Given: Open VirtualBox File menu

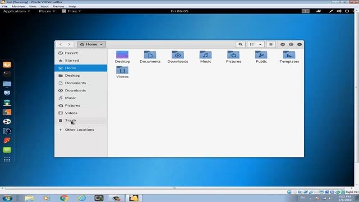Looking at the screenshot, I should point(4,6).
